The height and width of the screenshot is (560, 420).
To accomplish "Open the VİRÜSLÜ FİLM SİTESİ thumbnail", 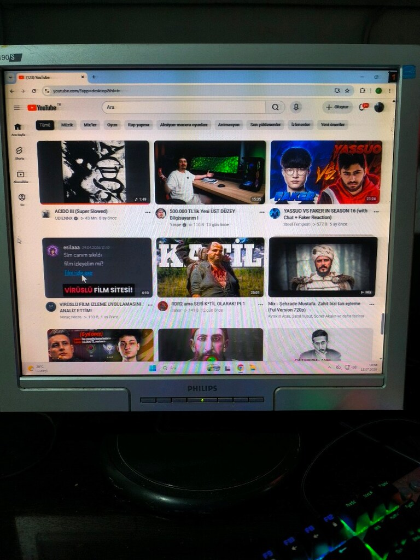I will pos(97,267).
